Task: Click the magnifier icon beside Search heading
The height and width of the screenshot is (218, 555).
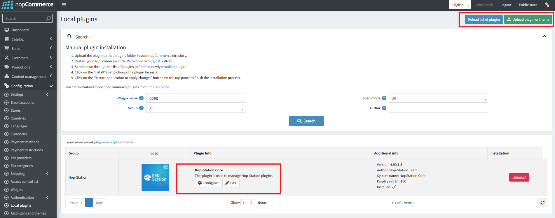Action: click(x=69, y=36)
